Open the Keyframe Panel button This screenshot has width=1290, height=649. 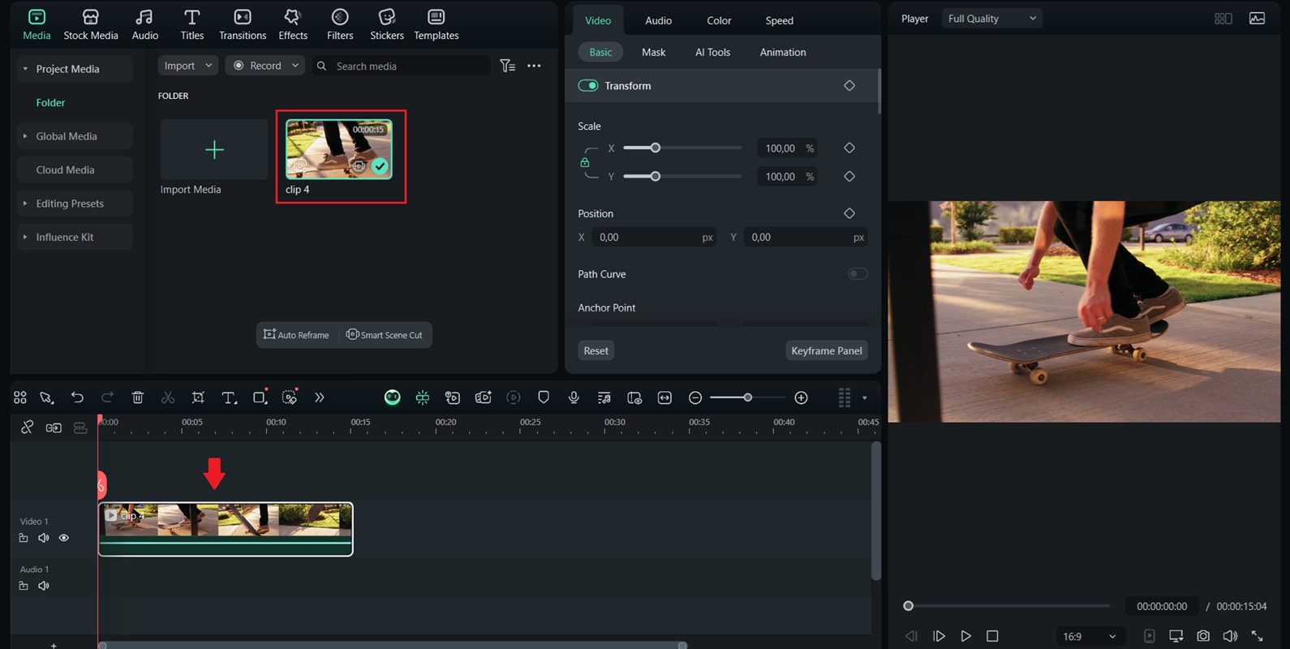(827, 350)
